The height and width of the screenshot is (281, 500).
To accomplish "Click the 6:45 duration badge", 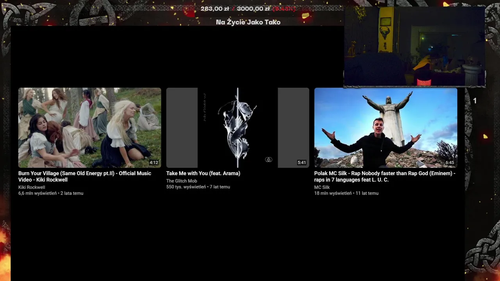I will (x=450, y=163).
